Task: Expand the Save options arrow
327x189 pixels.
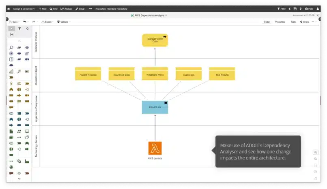Action: 19,22
